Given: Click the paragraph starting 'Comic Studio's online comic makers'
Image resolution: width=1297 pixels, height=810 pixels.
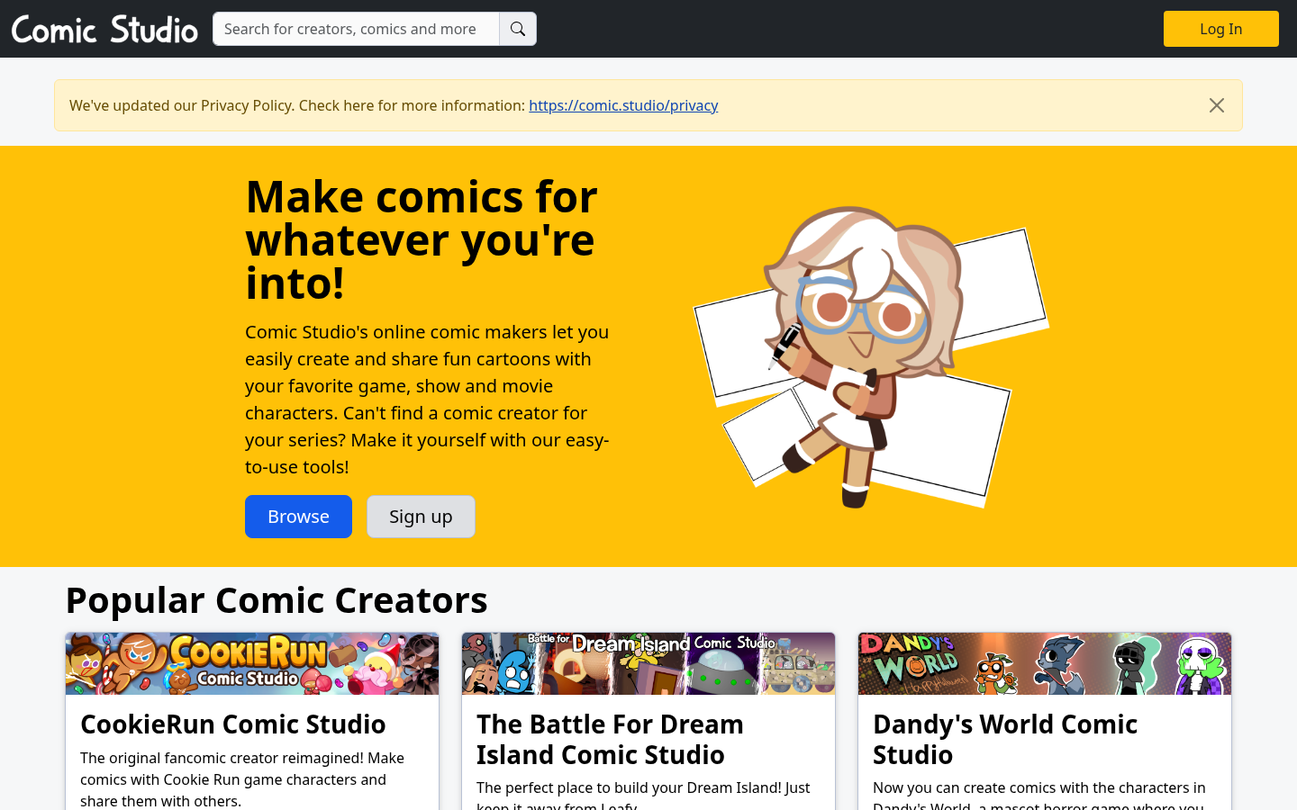Looking at the screenshot, I should click(428, 400).
